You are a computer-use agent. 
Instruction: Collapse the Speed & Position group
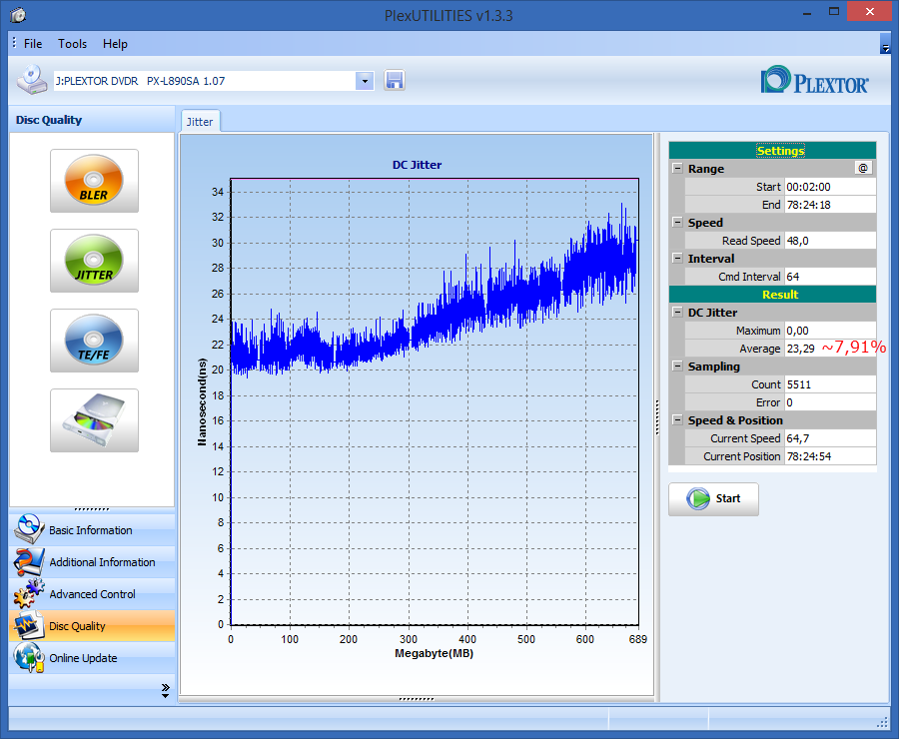(677, 420)
